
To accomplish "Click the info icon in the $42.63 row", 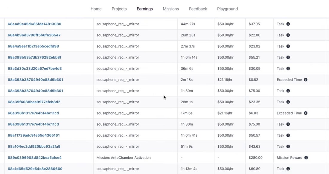I will (x=288, y=146).
